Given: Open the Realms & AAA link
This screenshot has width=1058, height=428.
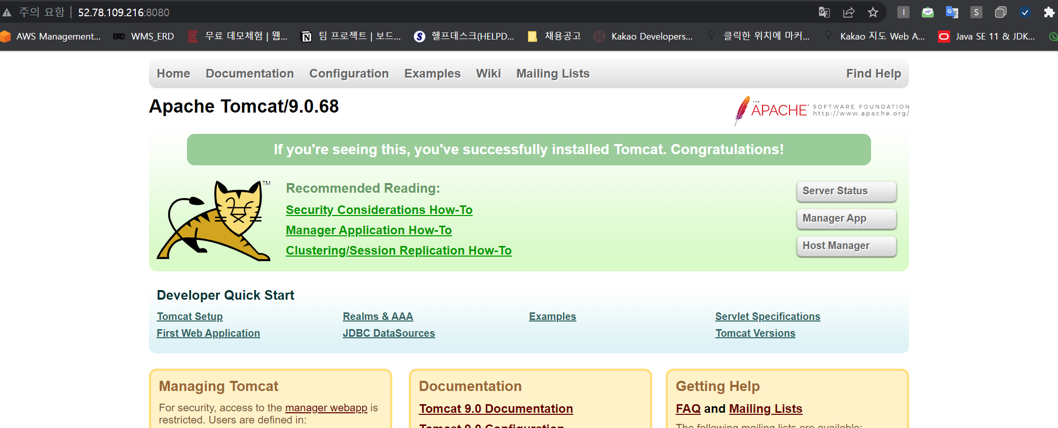Looking at the screenshot, I should 378,316.
